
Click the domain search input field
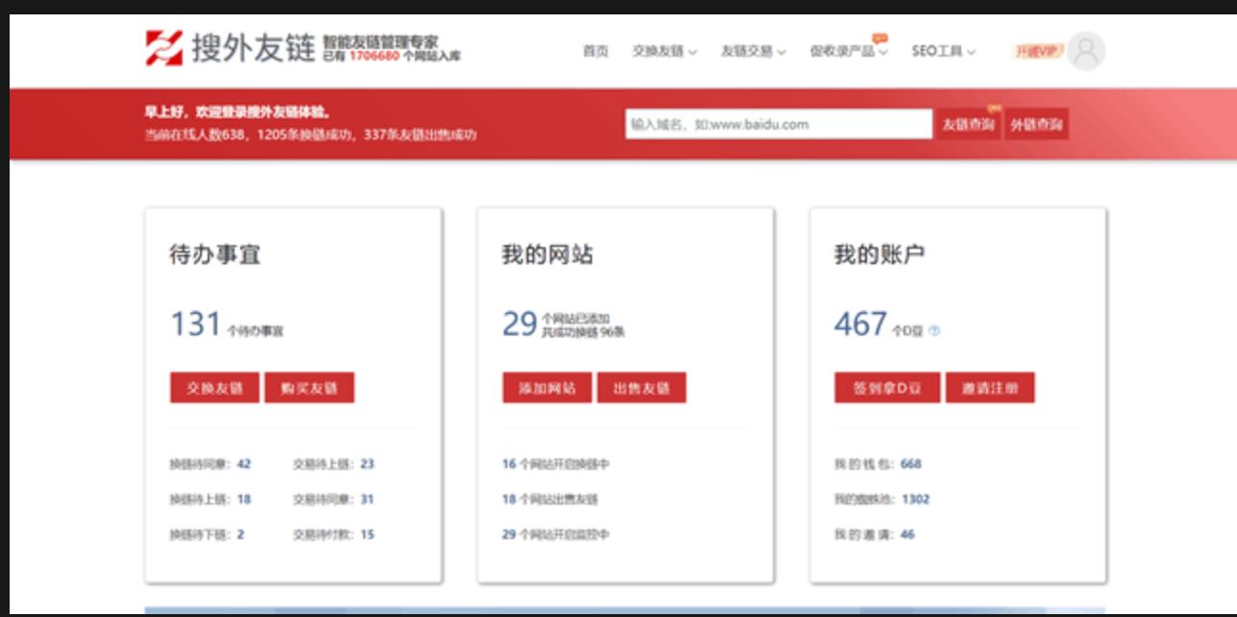(x=779, y=122)
